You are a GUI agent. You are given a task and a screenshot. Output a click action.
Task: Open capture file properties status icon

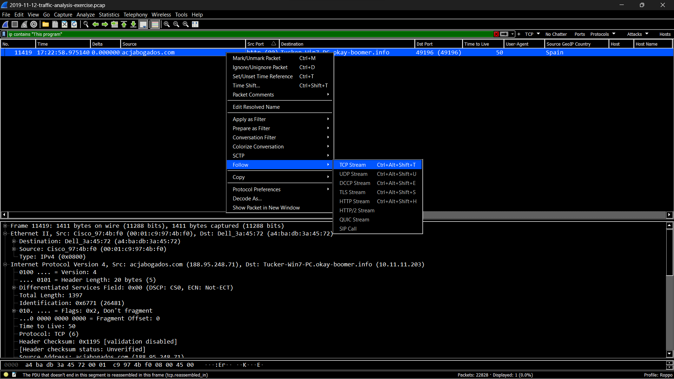[14, 375]
